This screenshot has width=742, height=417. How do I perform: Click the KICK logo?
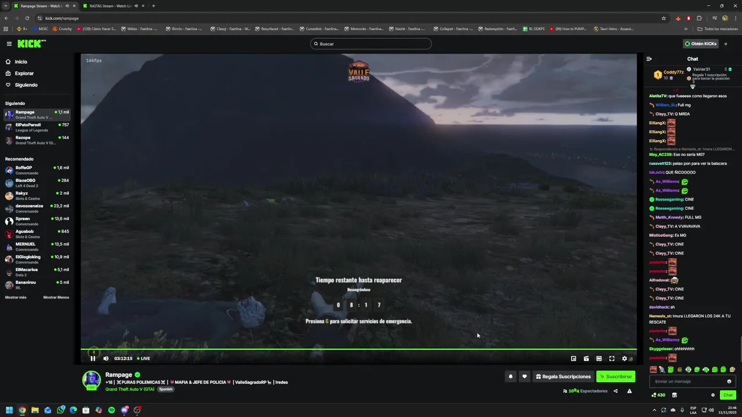point(31,44)
